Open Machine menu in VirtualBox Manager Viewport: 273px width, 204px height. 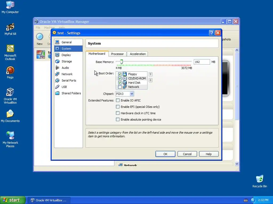point(49,28)
